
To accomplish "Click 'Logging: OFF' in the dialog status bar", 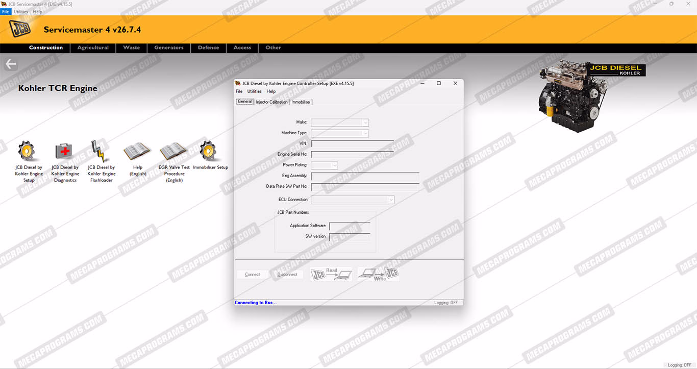I will click(446, 303).
